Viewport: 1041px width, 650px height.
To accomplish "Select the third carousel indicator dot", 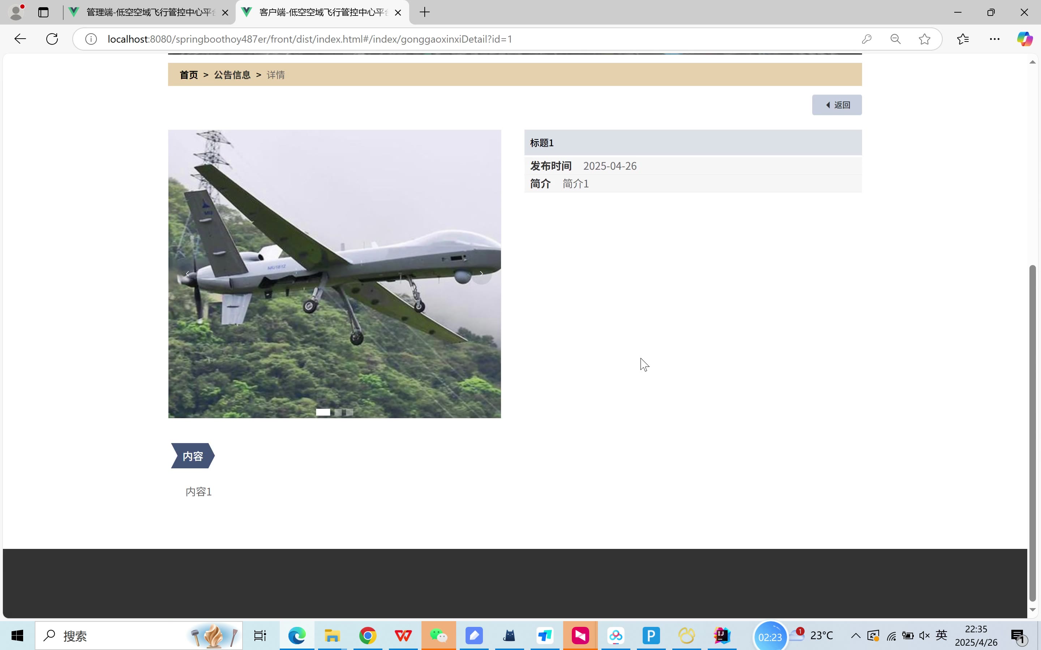I will [x=350, y=412].
